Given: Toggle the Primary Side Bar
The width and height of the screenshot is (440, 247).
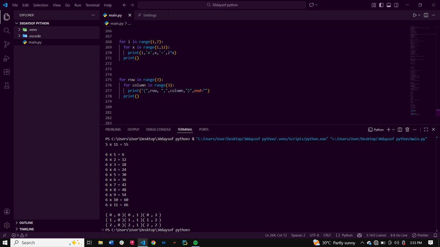Looking at the screenshot, I should click(381, 5).
